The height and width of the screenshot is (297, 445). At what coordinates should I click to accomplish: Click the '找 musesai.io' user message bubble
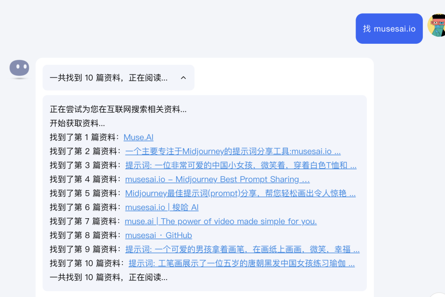tap(389, 28)
